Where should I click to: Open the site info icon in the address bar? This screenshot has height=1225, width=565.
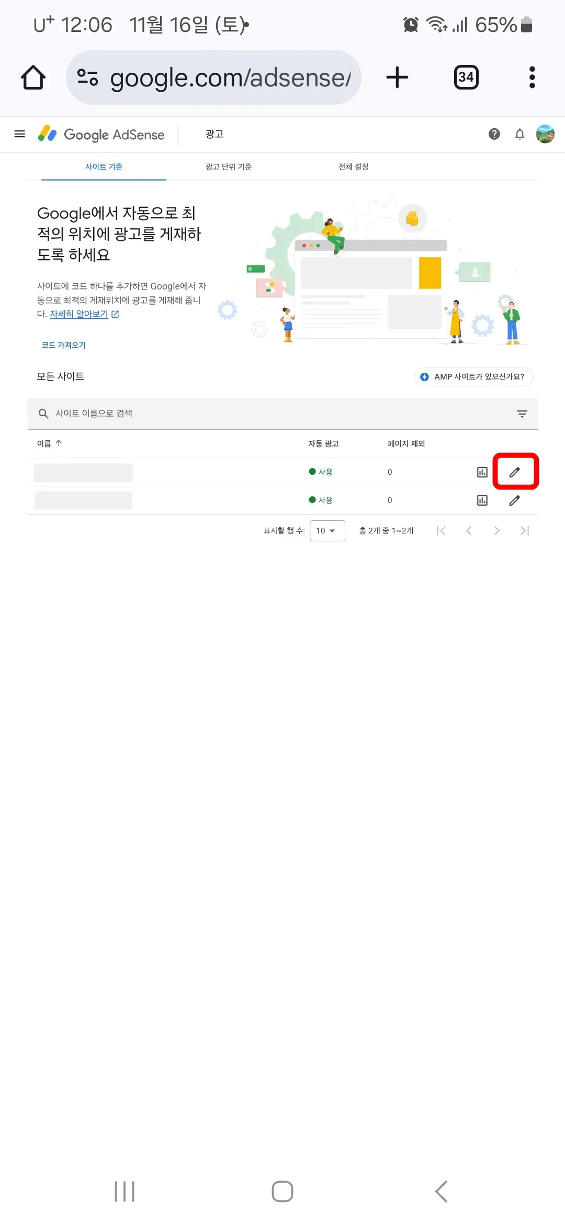[87, 77]
